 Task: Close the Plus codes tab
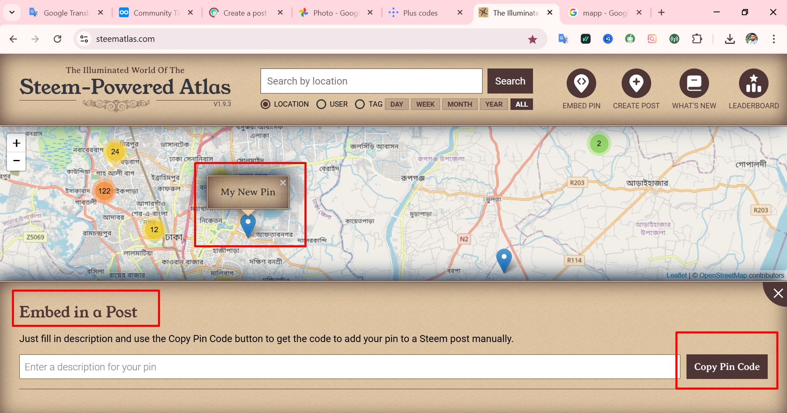(x=460, y=13)
